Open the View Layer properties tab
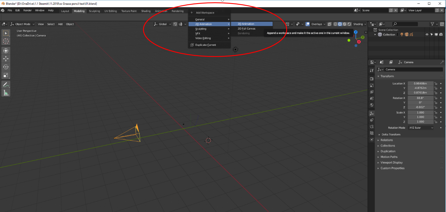 (x=372, y=92)
